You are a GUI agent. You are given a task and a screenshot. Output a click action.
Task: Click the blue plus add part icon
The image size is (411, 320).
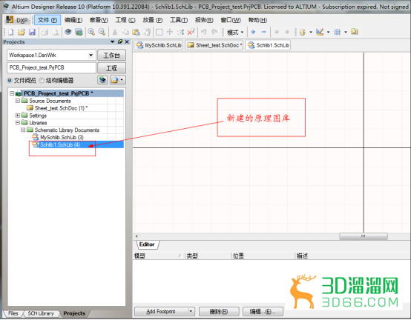click(253, 32)
